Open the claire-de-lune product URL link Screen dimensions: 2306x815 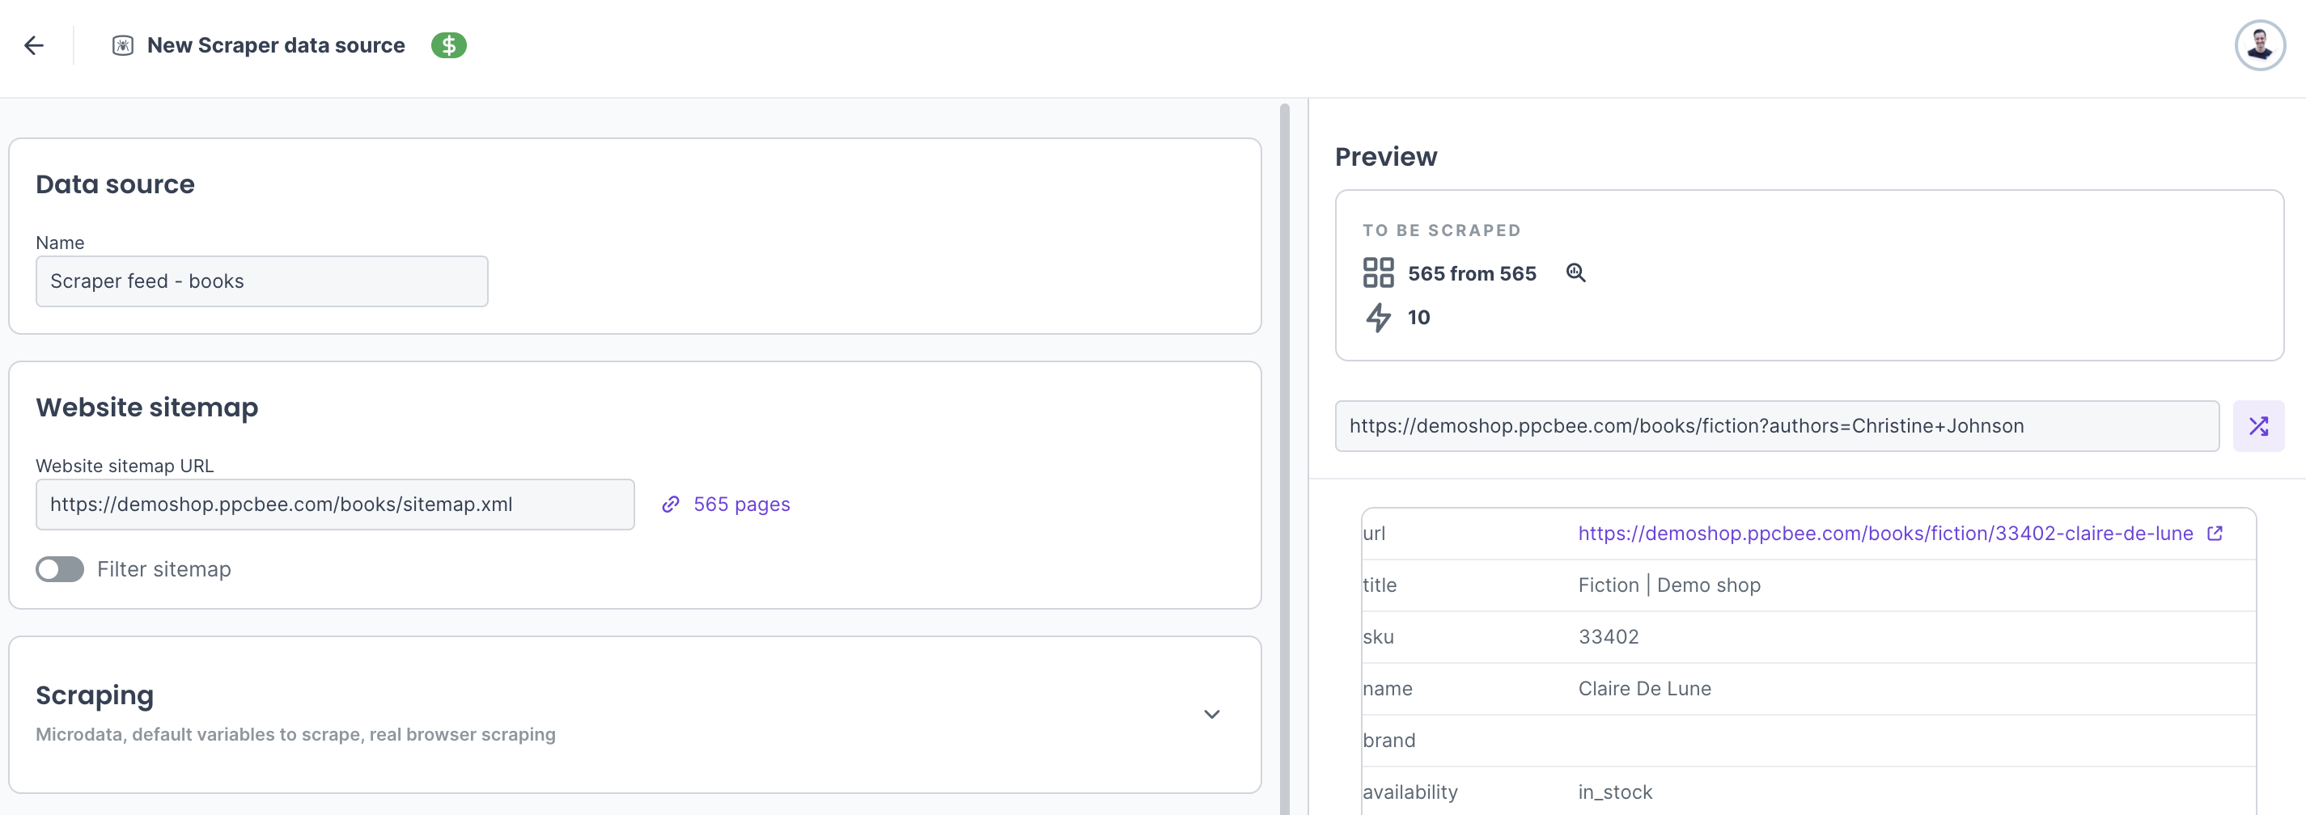point(1884,533)
